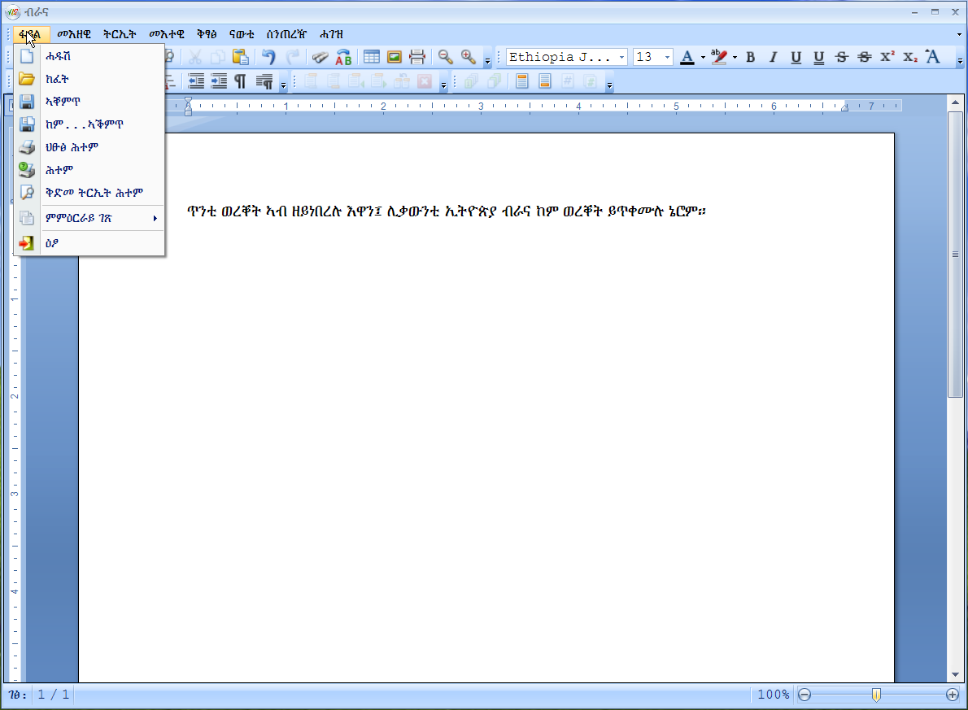968x710 pixels.
Task: Click the increase indent icon
Action: pos(219,81)
